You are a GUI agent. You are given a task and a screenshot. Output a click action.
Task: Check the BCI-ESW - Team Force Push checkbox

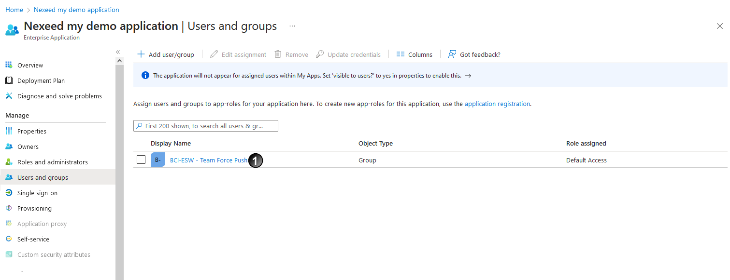(x=141, y=160)
